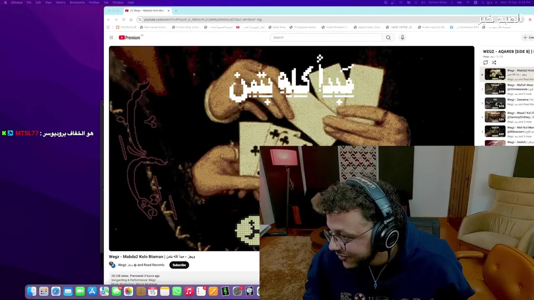The width and height of the screenshot is (534, 300).
Task: Click the Raad Records channel link
Action: [154, 265]
